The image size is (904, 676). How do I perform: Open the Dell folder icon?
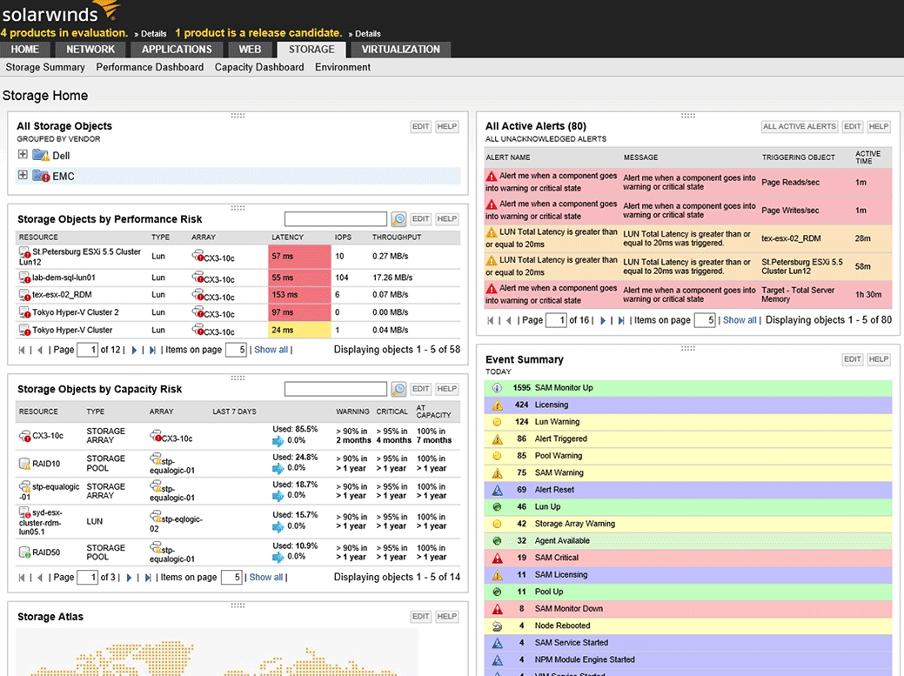[x=41, y=155]
